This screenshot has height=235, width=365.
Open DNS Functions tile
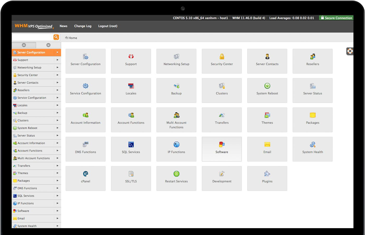coord(86,149)
